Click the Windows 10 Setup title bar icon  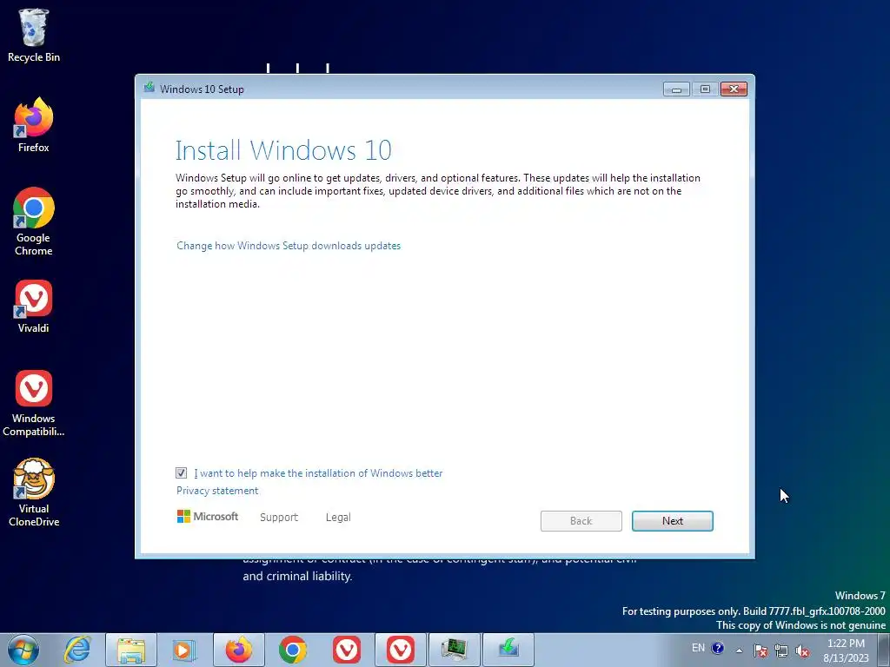149,88
